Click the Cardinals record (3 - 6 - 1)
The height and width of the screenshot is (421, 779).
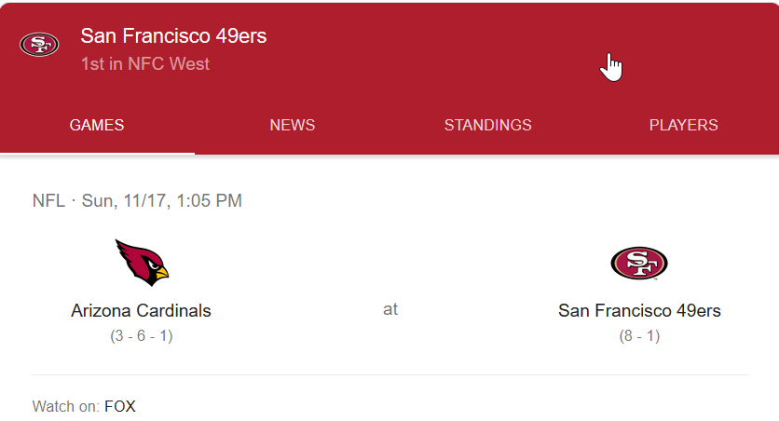click(x=142, y=336)
